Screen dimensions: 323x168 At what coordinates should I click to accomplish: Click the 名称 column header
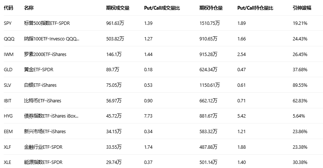29,8
